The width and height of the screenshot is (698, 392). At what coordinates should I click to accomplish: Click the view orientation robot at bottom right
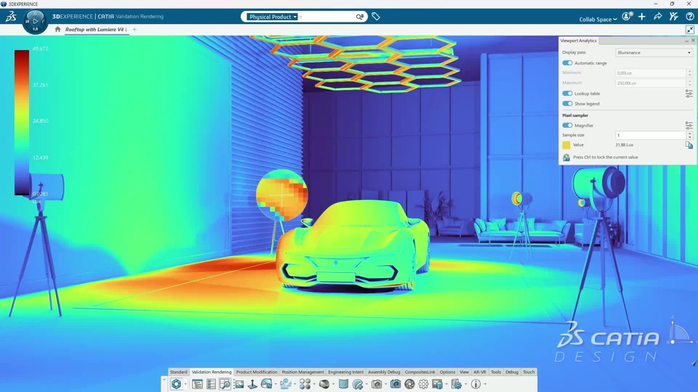coord(678,332)
